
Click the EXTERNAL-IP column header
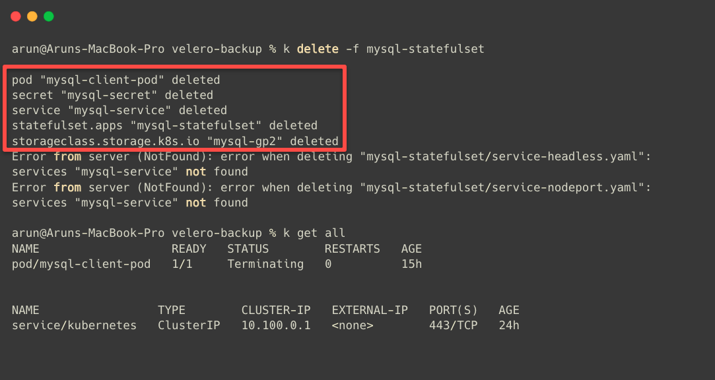click(370, 310)
